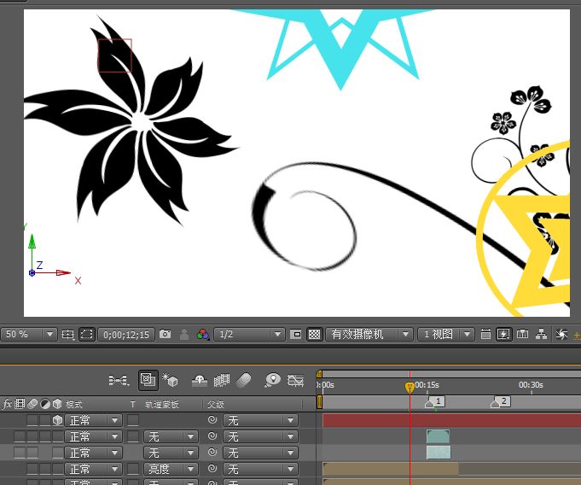Click the 0;00;12;15 current time display
This screenshot has height=485, width=581.
point(126,335)
